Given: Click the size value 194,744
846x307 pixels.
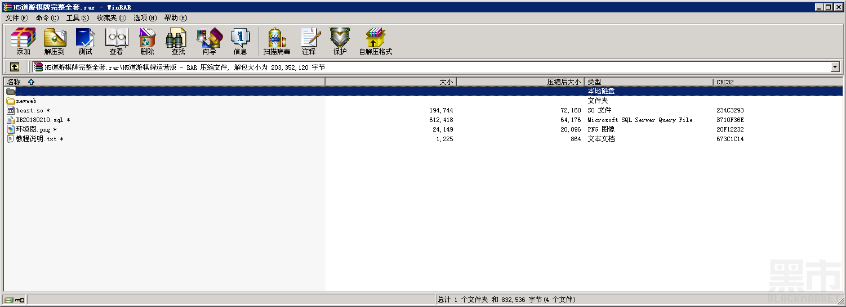Looking at the screenshot, I should [441, 111].
